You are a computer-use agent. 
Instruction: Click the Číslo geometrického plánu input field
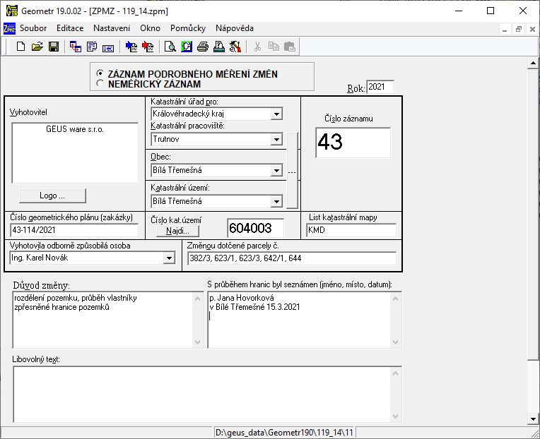tap(74, 230)
